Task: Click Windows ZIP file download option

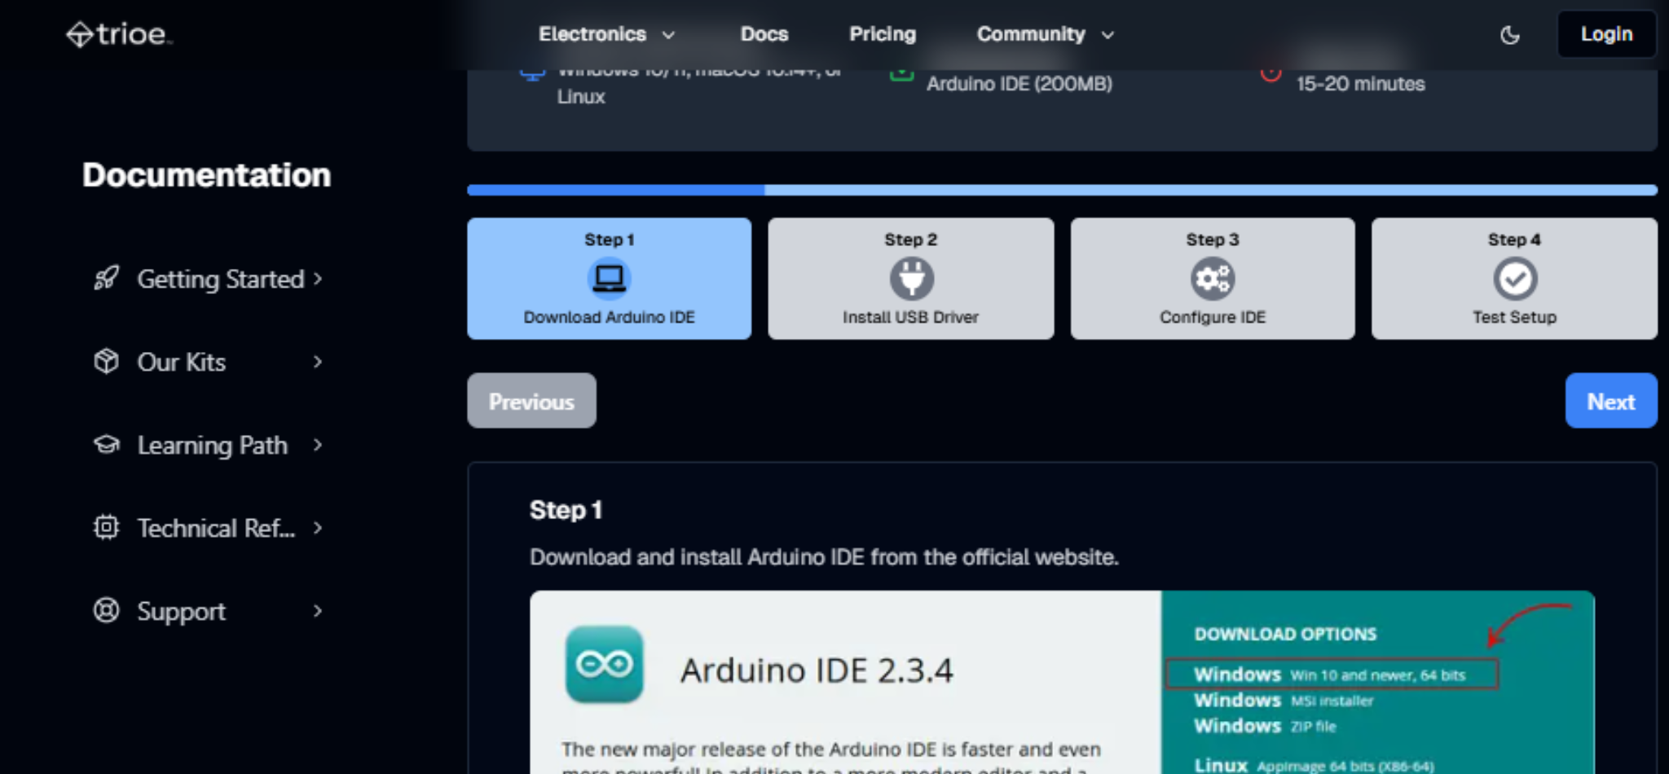Action: (x=1265, y=726)
